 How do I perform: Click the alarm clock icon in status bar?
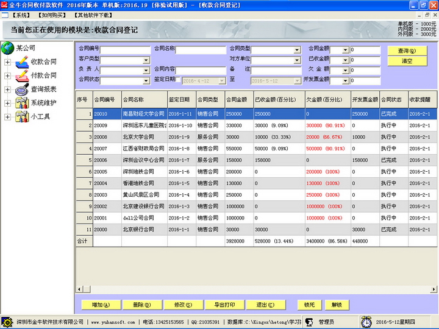(366, 322)
